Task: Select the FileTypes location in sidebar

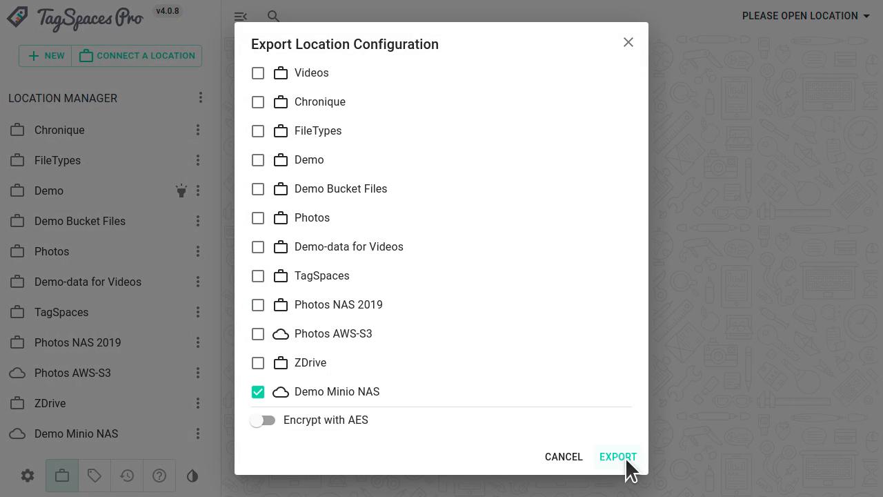Action: [57, 160]
